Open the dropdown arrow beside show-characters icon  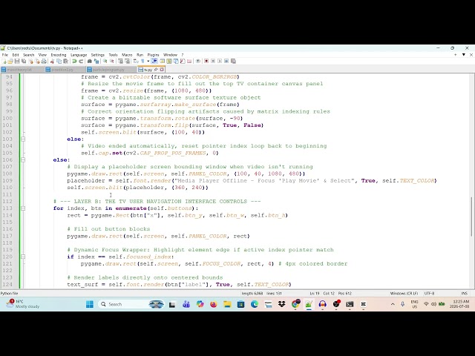(x=148, y=61)
